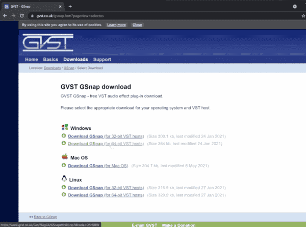The height and width of the screenshot is (227, 306).
Task: Click GSnap breadcrumb link
Action: click(69, 68)
